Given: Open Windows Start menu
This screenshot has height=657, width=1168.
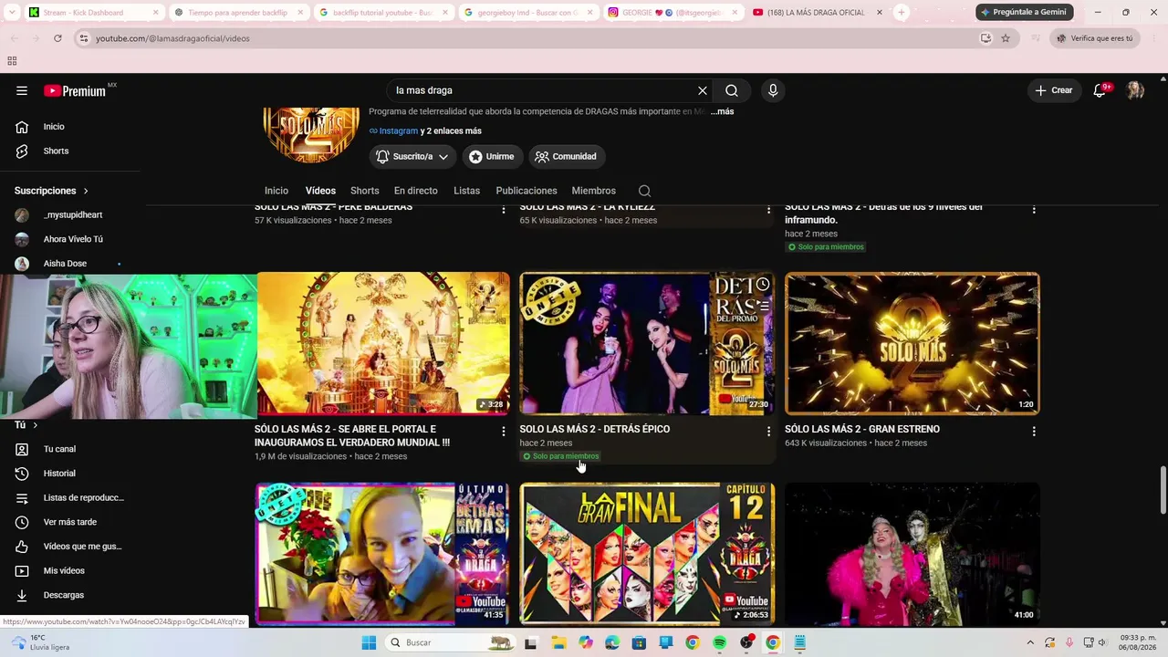Looking at the screenshot, I should (369, 642).
